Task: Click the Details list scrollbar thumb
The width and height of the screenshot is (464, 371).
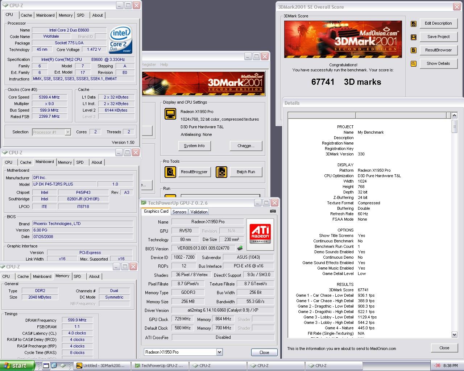Action: point(454,126)
